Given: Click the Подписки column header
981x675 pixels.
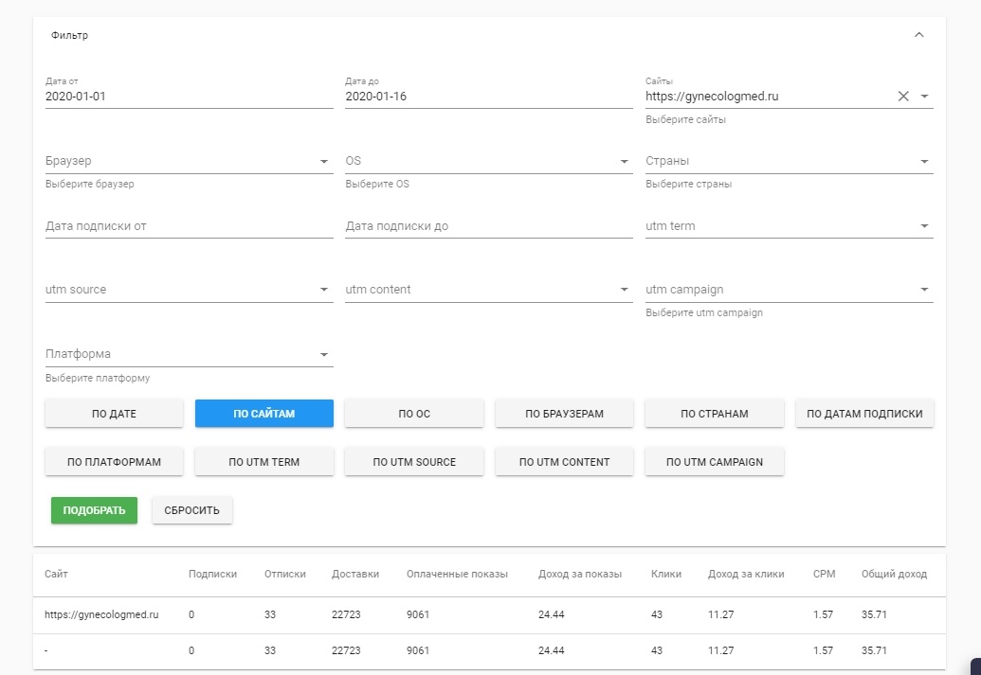Looking at the screenshot, I should [212, 574].
